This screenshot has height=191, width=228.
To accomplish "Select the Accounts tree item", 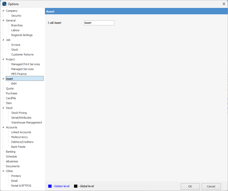I will point(11,127).
